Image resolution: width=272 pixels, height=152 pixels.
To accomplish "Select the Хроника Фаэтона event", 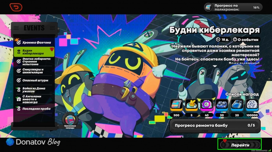I will pyautogui.click(x=34, y=42).
